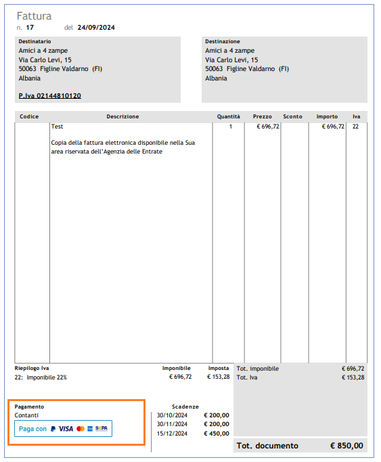Select "Albania" under Destinatario
Viewport: 381px width, 462px height.
pos(30,78)
